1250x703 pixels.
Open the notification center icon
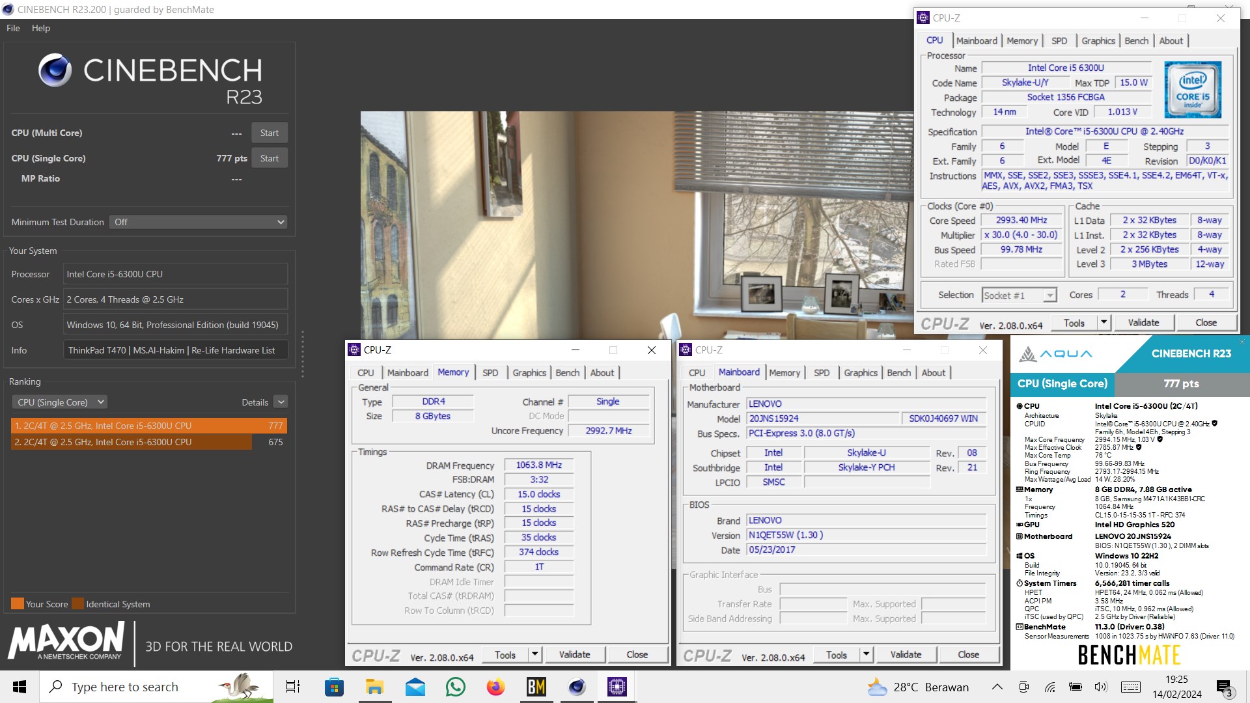pyautogui.click(x=1224, y=687)
